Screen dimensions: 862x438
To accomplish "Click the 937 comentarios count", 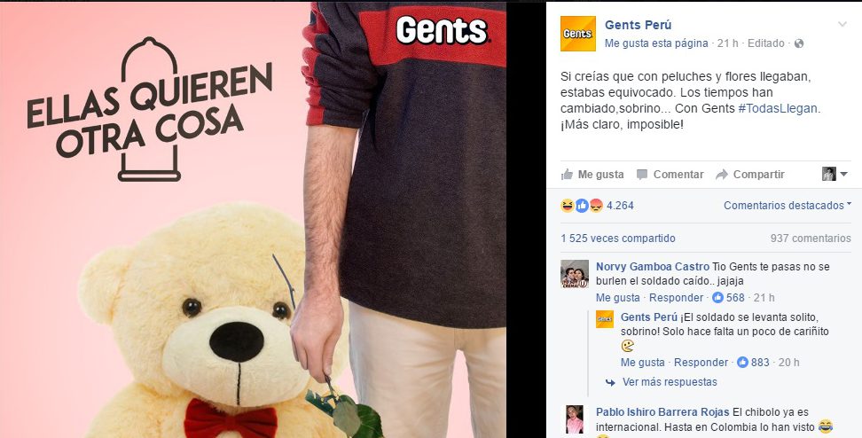I will coord(811,239).
